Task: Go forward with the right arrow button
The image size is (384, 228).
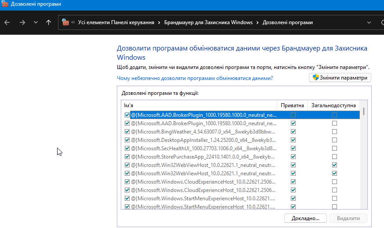Action: coord(22,22)
